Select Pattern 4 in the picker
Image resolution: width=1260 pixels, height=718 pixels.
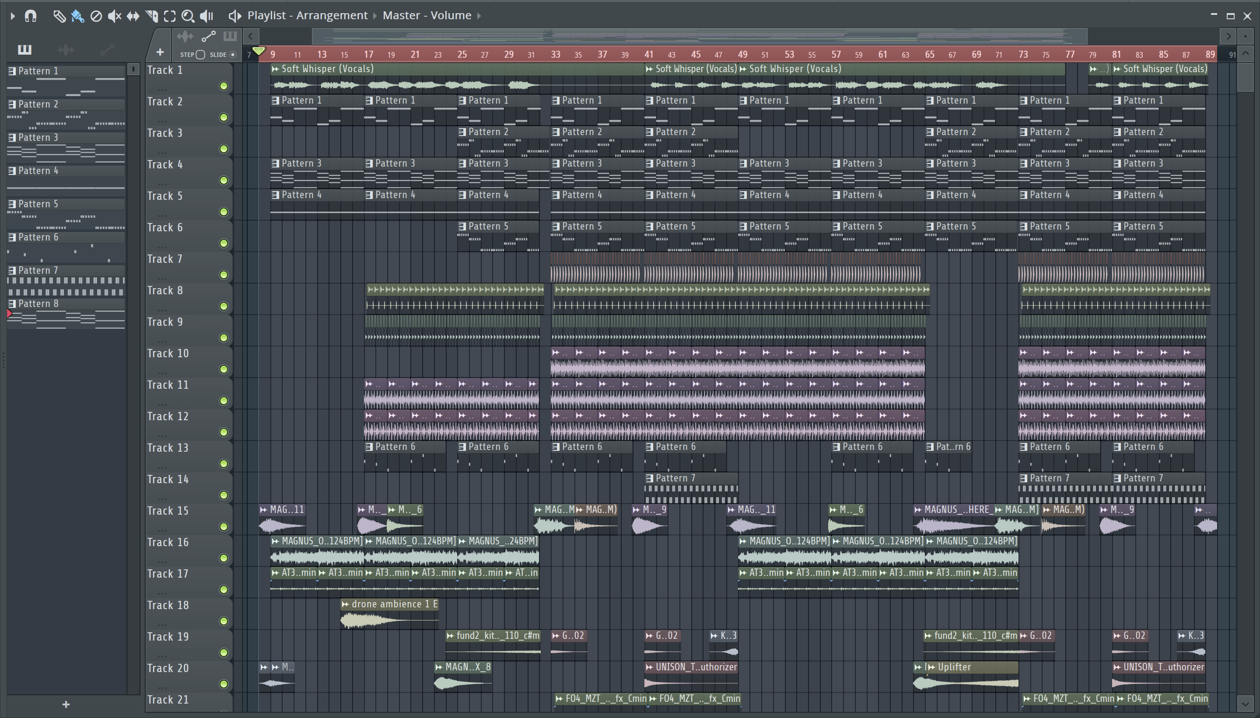[66, 180]
